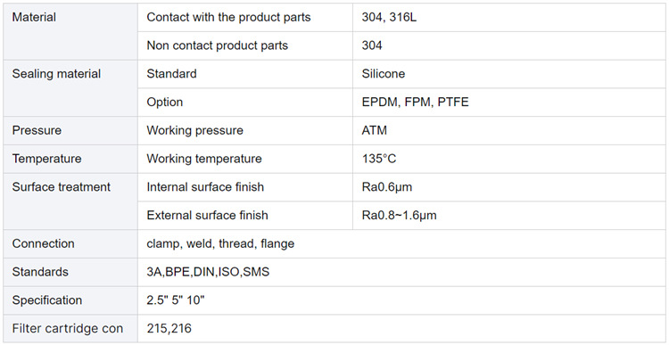Screen dimensions: 669x345
Task: Select the 'Contact with the product parts' cell
Action: [x=245, y=18]
